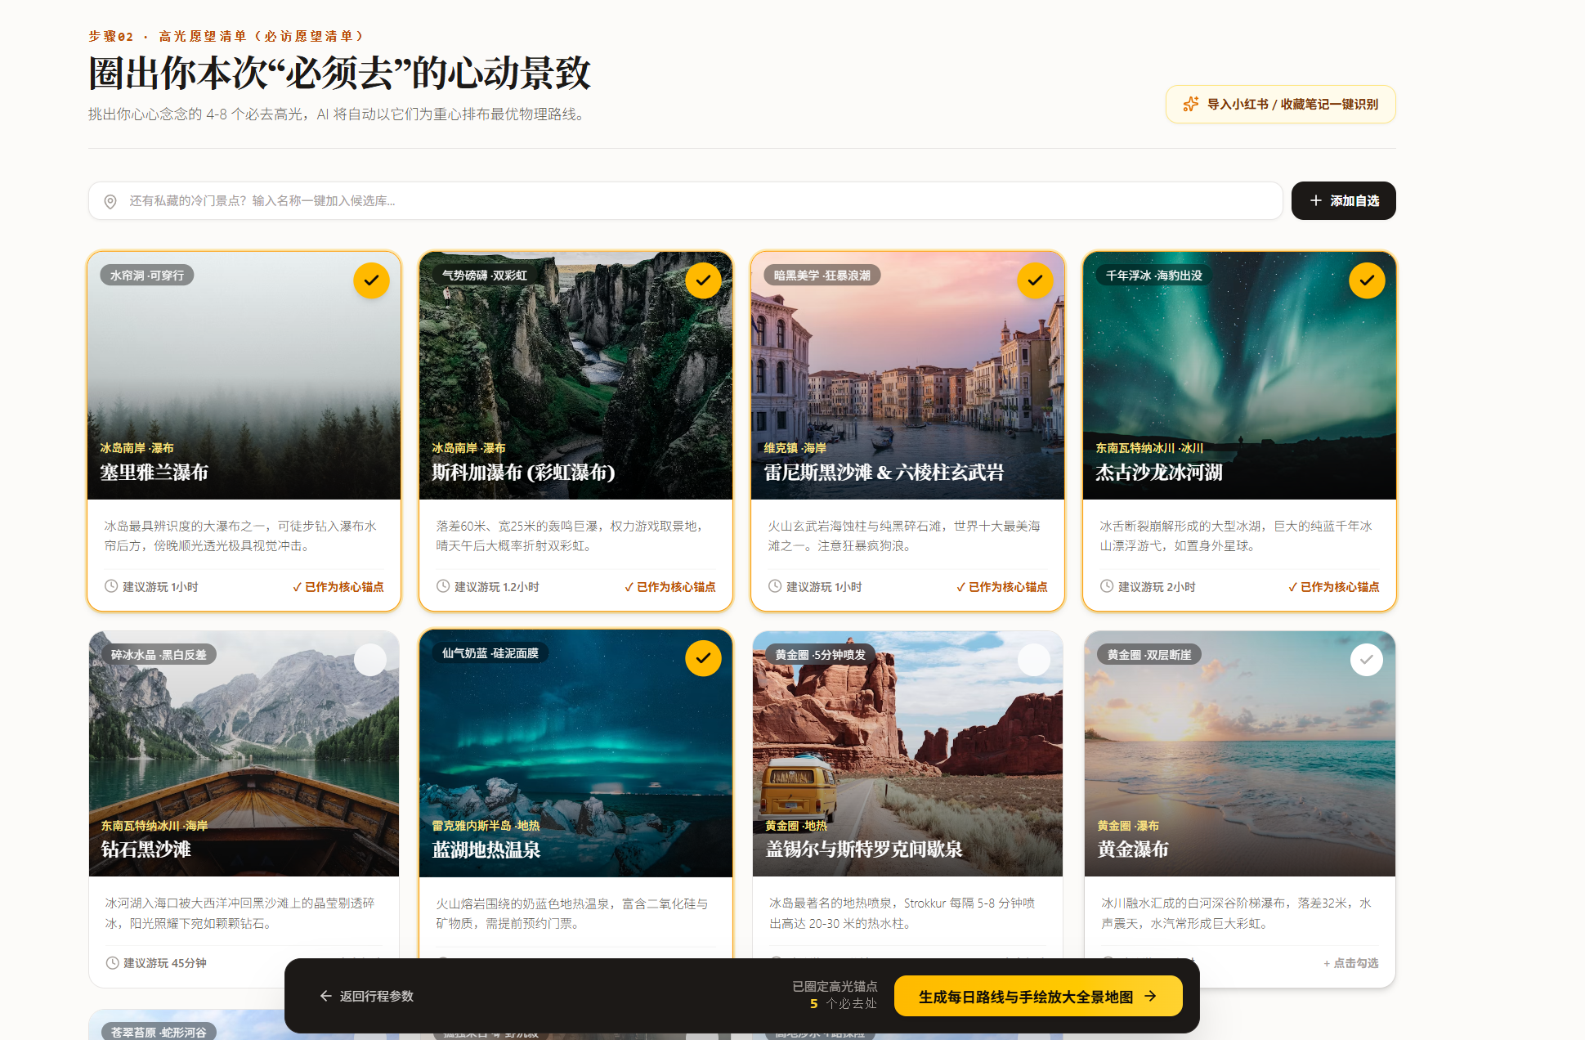
Task: Click the plus icon on 添加自选
Action: [x=1316, y=200]
